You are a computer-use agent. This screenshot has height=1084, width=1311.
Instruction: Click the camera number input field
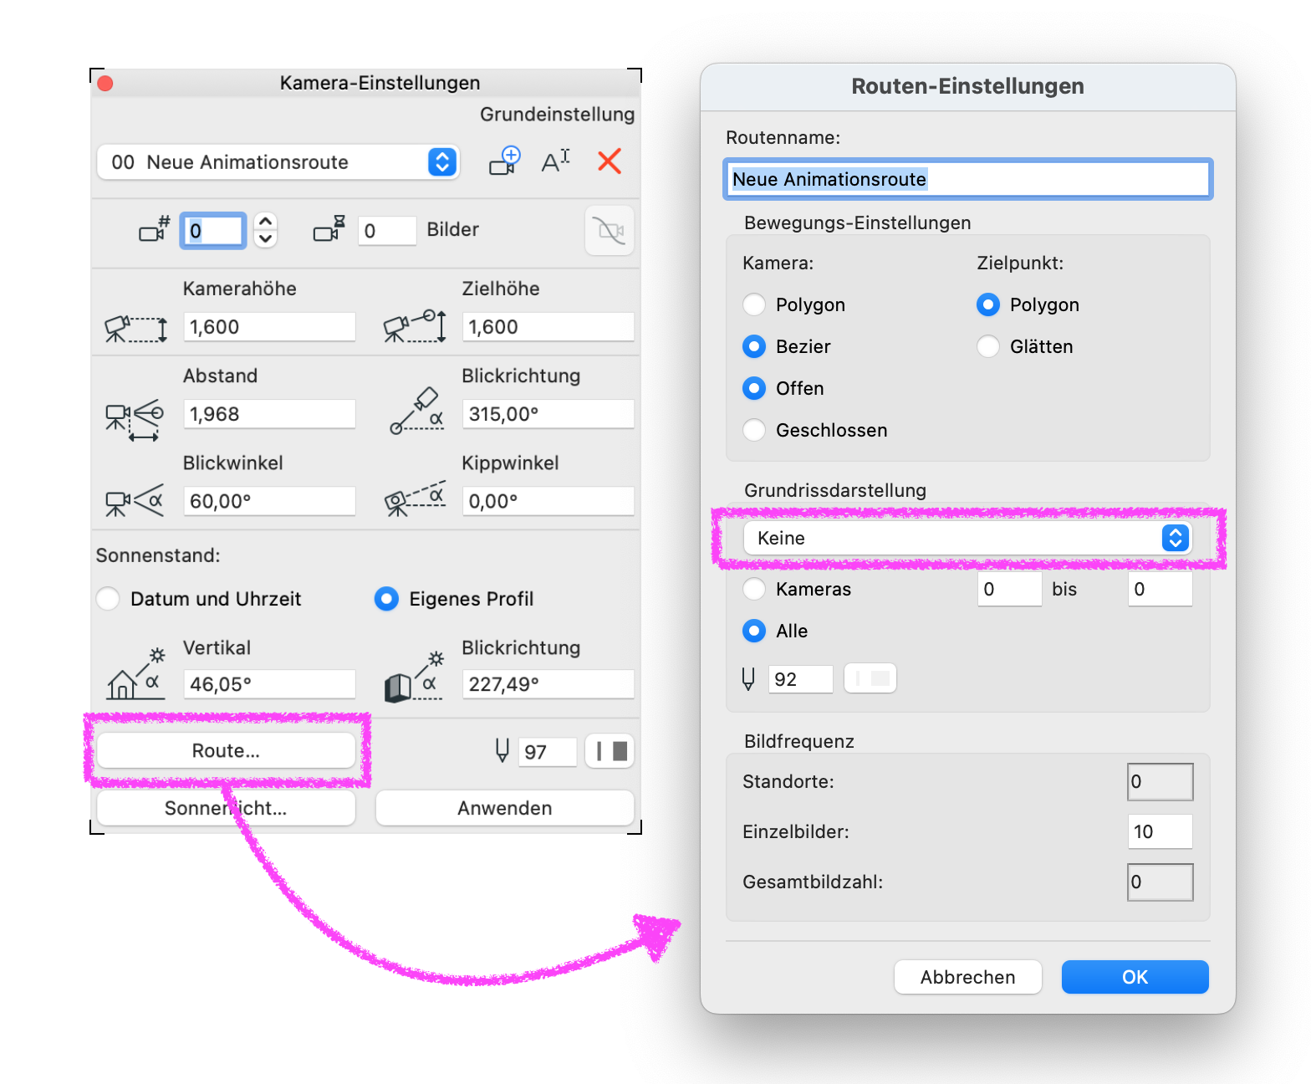pos(213,231)
